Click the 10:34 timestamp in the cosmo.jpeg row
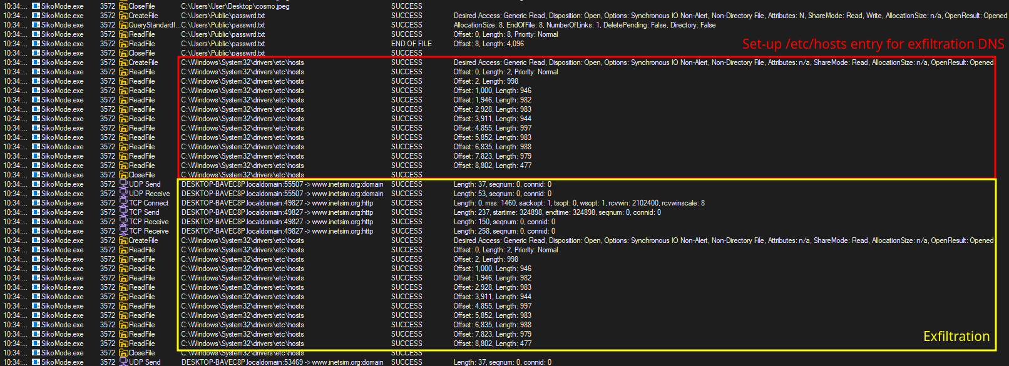Screen dimensions: 1009x366 [15, 6]
